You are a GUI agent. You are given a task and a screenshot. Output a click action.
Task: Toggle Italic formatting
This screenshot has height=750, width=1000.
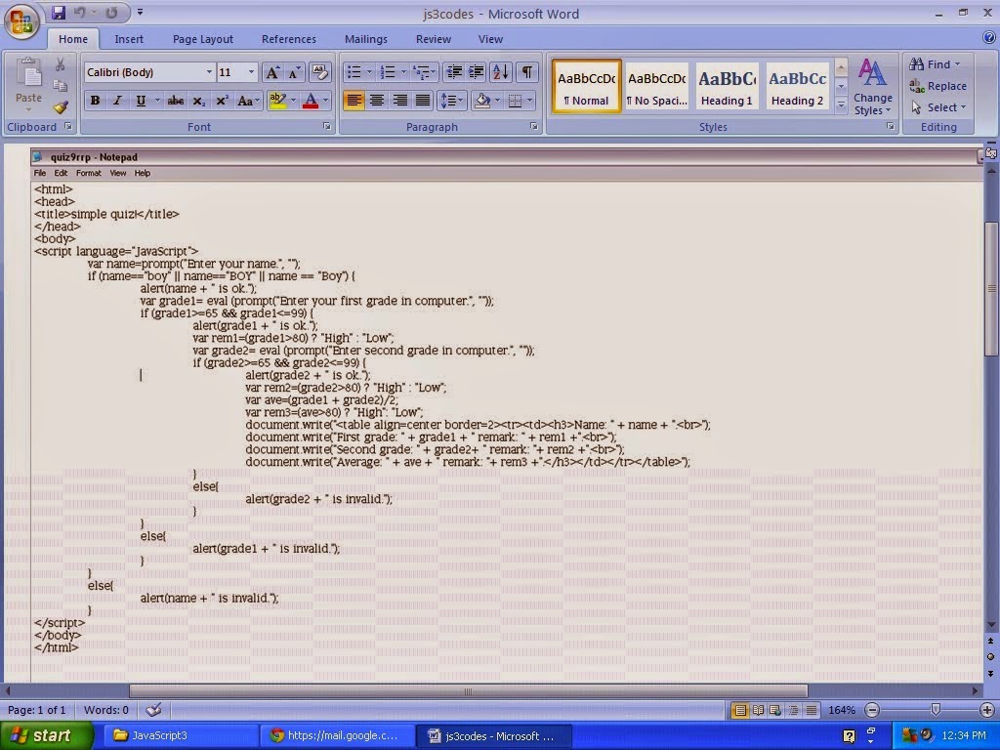[117, 101]
